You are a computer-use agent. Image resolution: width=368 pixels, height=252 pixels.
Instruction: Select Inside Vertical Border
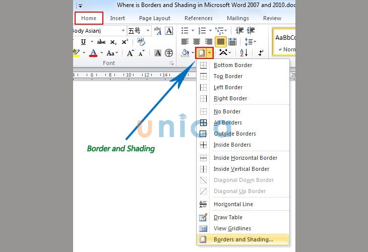click(x=242, y=169)
